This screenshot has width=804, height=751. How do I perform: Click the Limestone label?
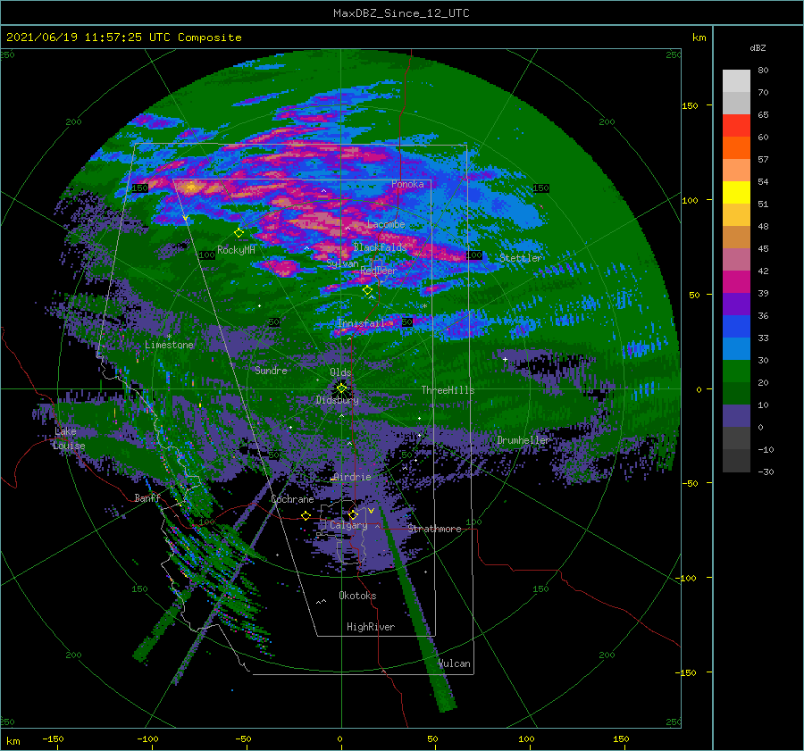pyautogui.click(x=169, y=345)
